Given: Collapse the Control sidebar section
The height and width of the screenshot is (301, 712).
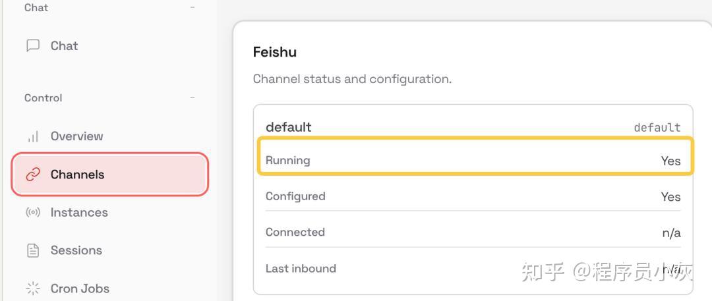Looking at the screenshot, I should point(193,98).
